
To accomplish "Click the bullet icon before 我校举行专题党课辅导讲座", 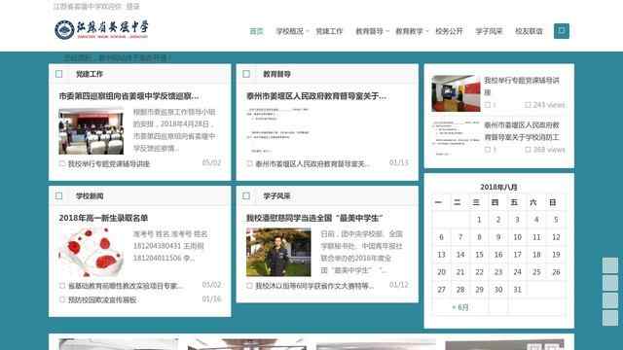I will pos(62,163).
